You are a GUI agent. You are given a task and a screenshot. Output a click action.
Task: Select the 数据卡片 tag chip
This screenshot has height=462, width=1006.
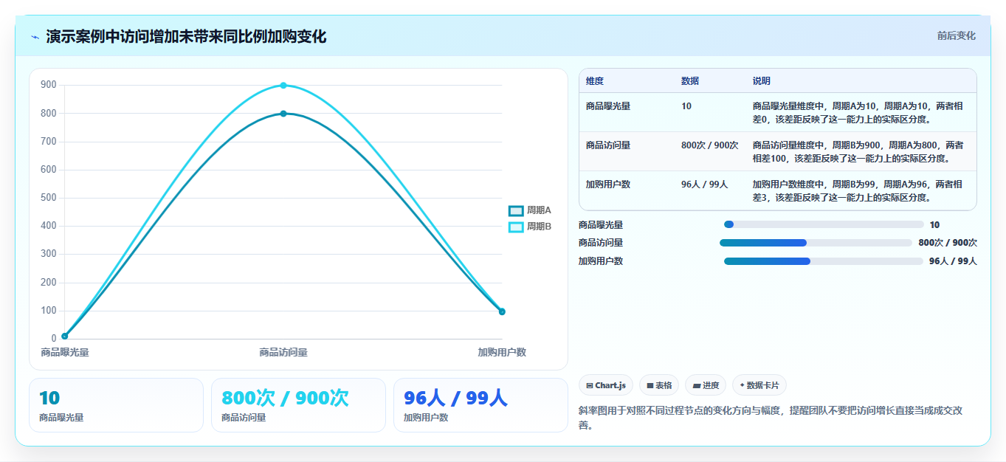[759, 385]
